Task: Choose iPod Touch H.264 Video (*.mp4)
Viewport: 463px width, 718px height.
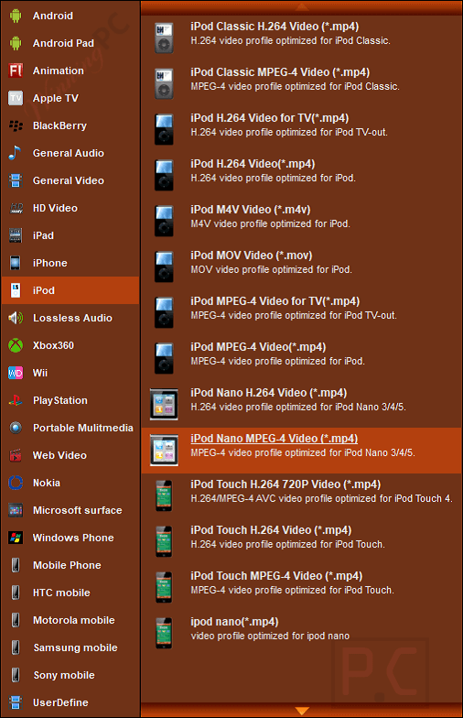Action: click(x=302, y=542)
